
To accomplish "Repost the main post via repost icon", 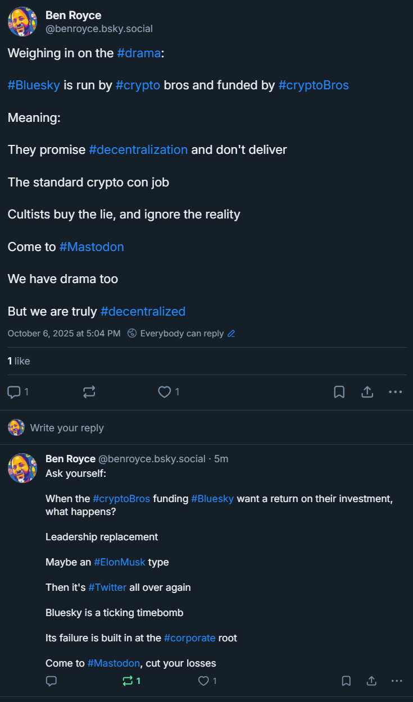I will 89,392.
